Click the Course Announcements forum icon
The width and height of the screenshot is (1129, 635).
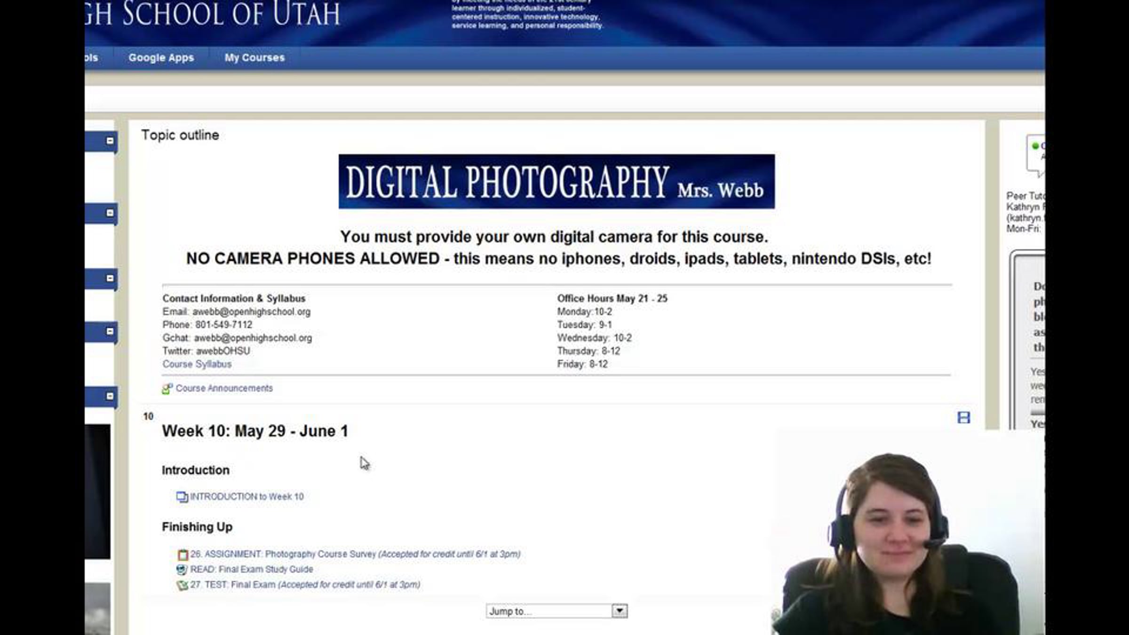pos(167,389)
